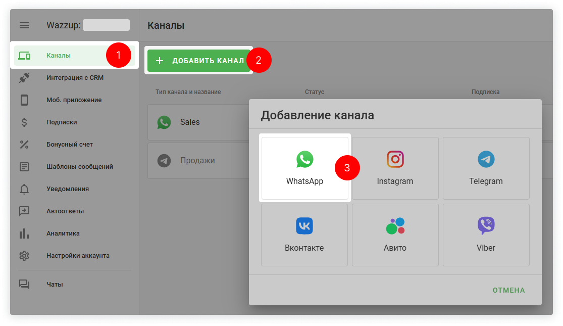Click the plug icon for CRM integration
Screen dimensions: 563x326
coord(24,78)
